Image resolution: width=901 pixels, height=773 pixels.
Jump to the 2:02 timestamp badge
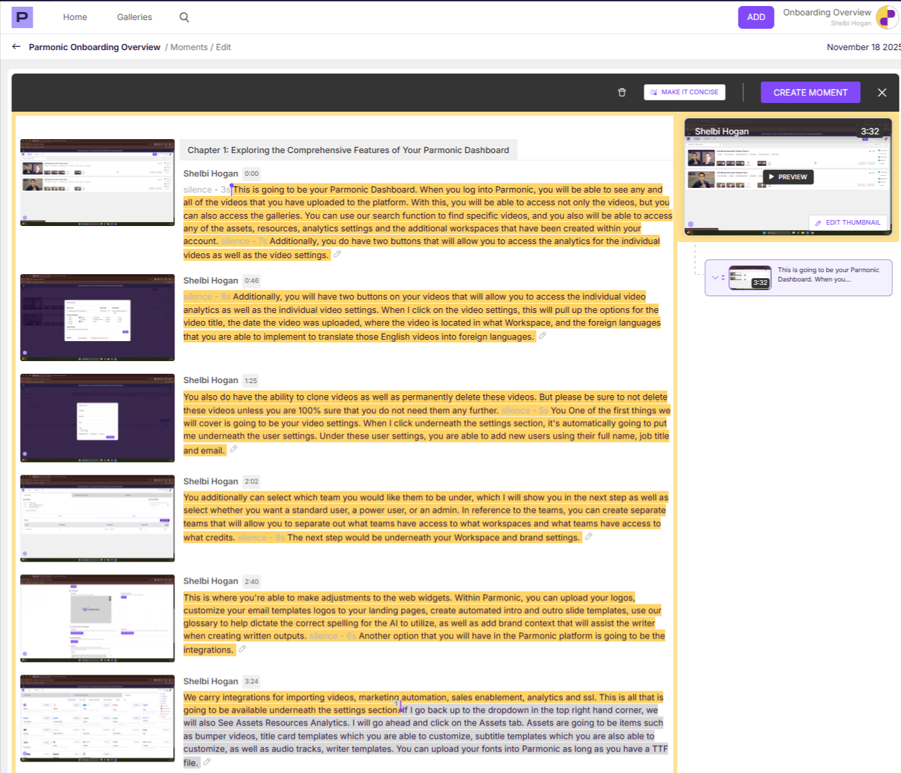tap(251, 481)
